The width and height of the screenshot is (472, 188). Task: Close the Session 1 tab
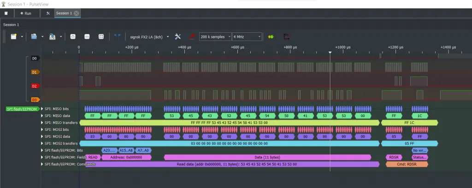77,13
